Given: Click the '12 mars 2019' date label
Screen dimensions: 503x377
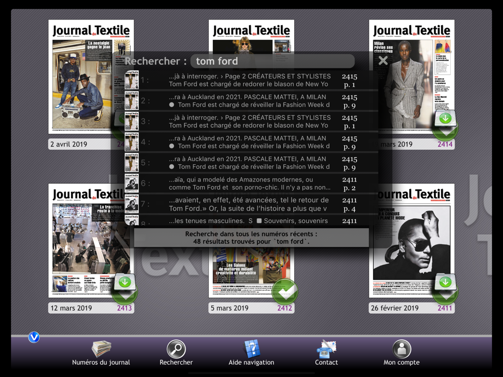Looking at the screenshot, I should click(x=71, y=308).
